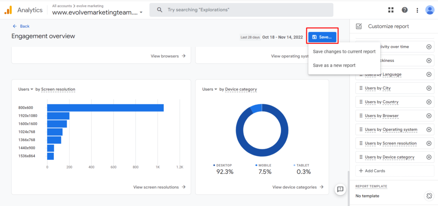Open View browsers link

(x=168, y=56)
